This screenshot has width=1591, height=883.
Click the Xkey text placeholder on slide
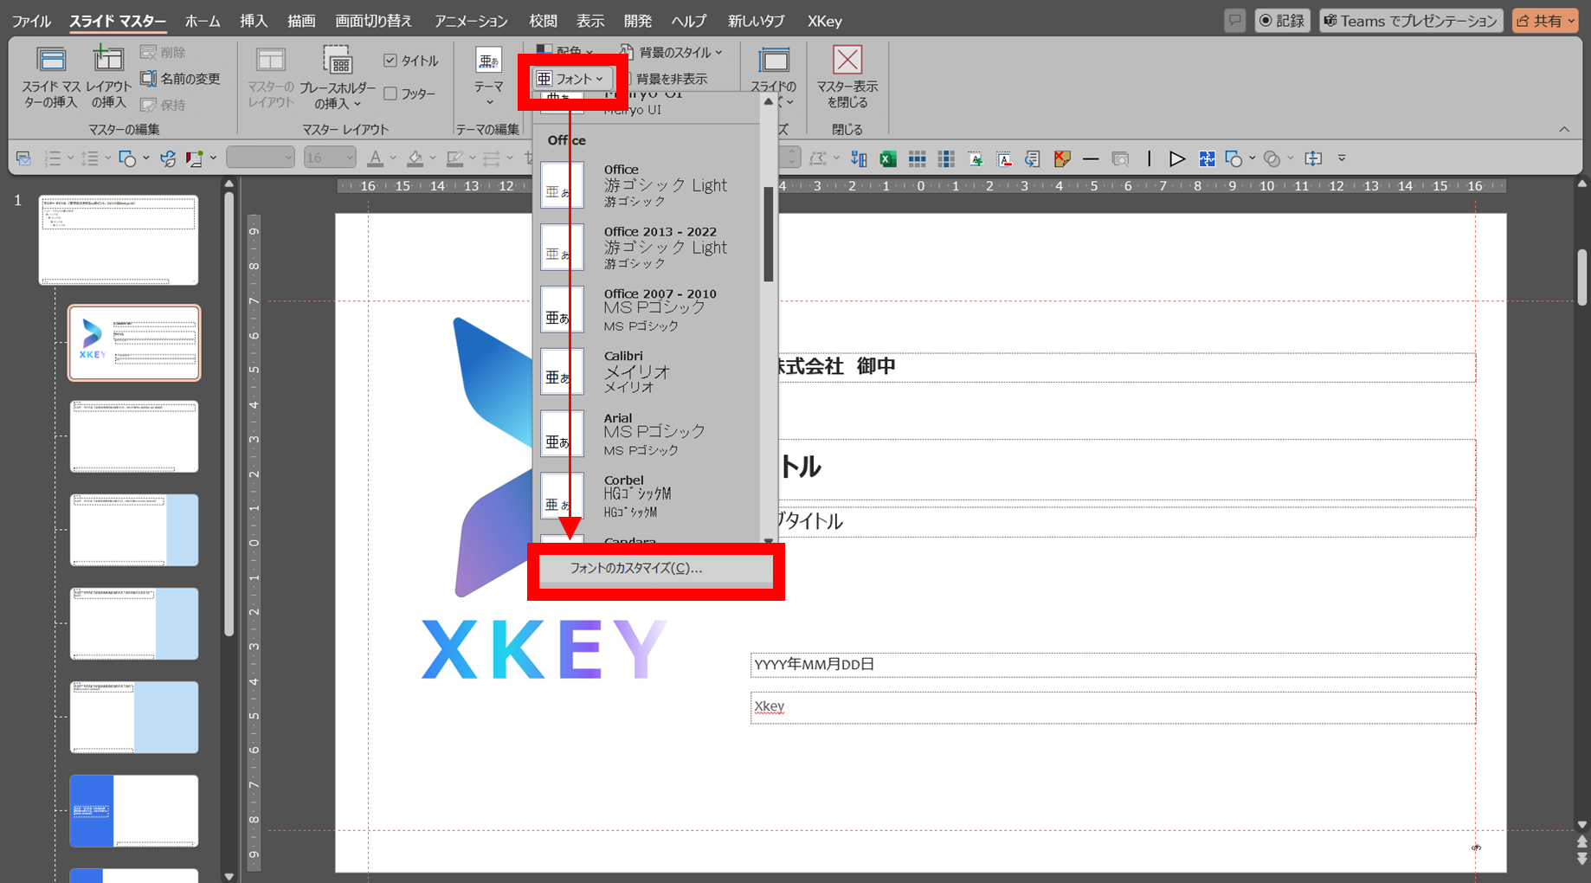pos(1112,707)
